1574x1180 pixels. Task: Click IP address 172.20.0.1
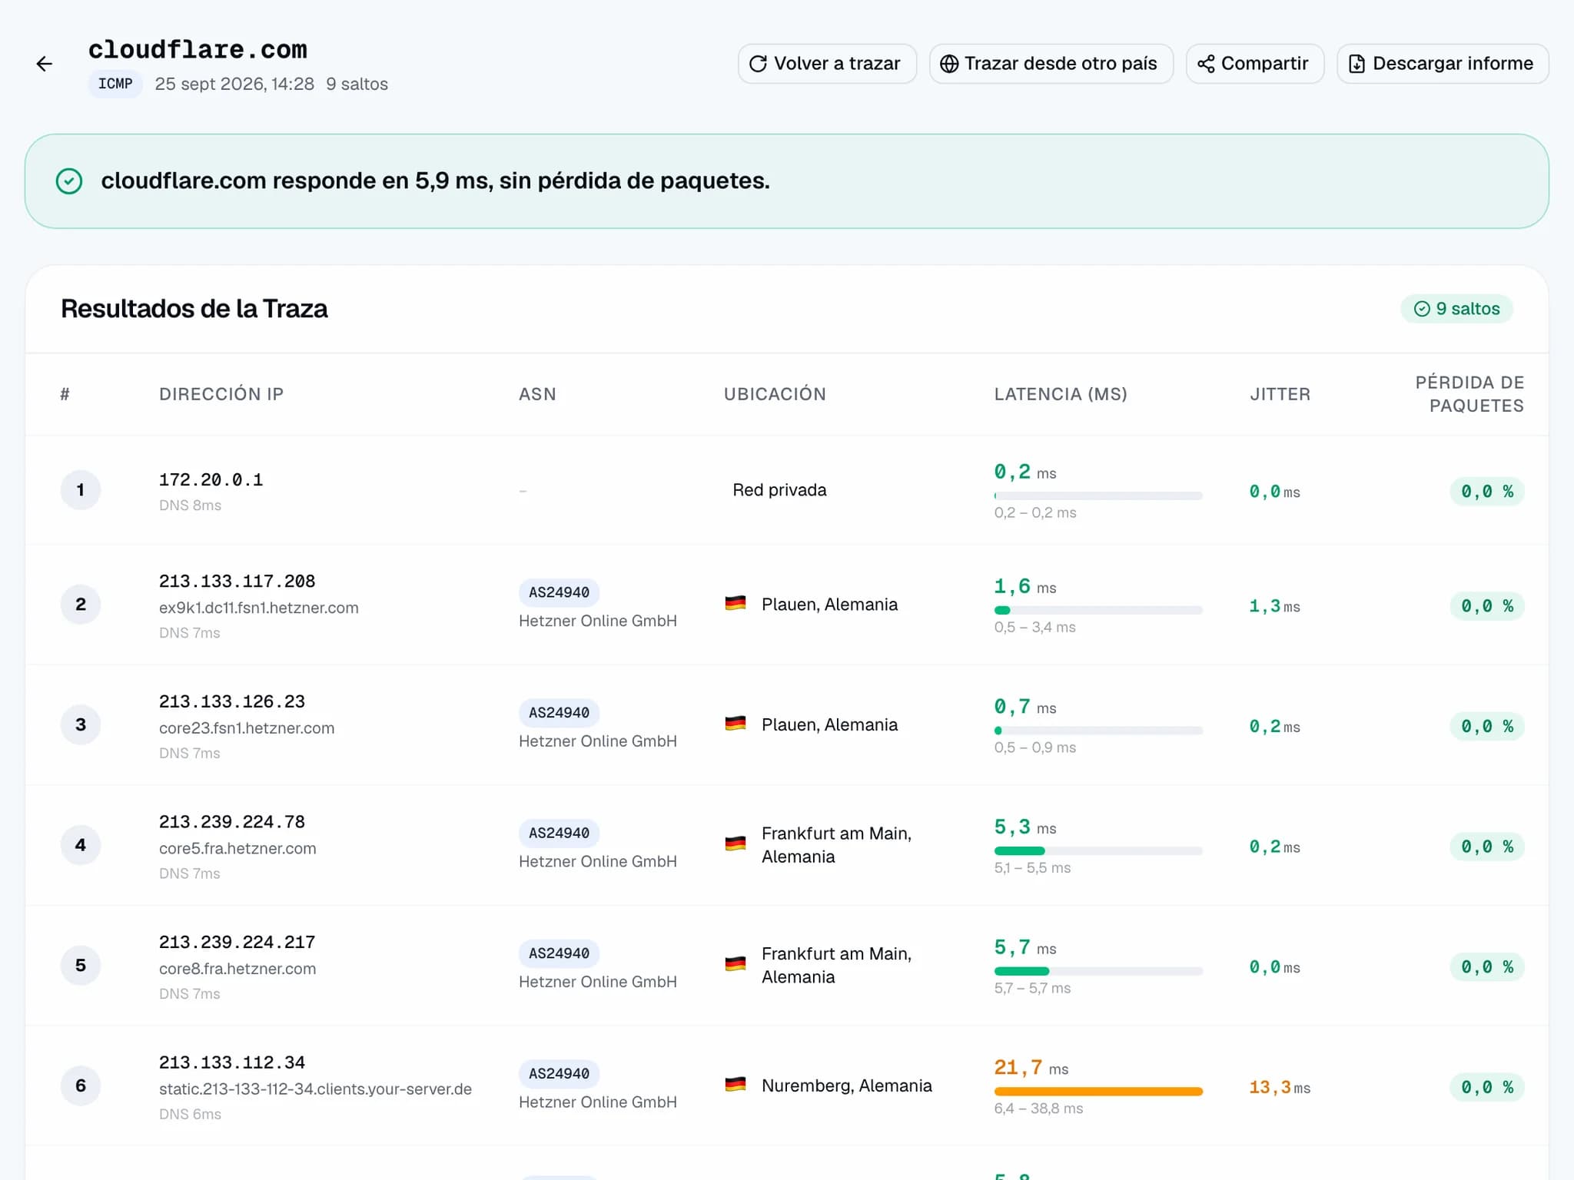[x=211, y=480]
